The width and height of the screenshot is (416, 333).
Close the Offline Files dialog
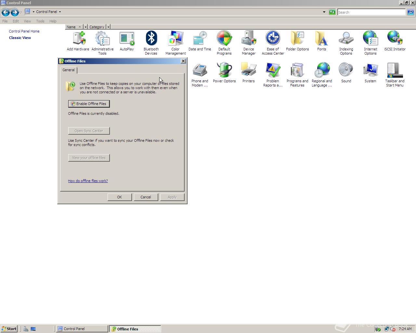click(183, 61)
